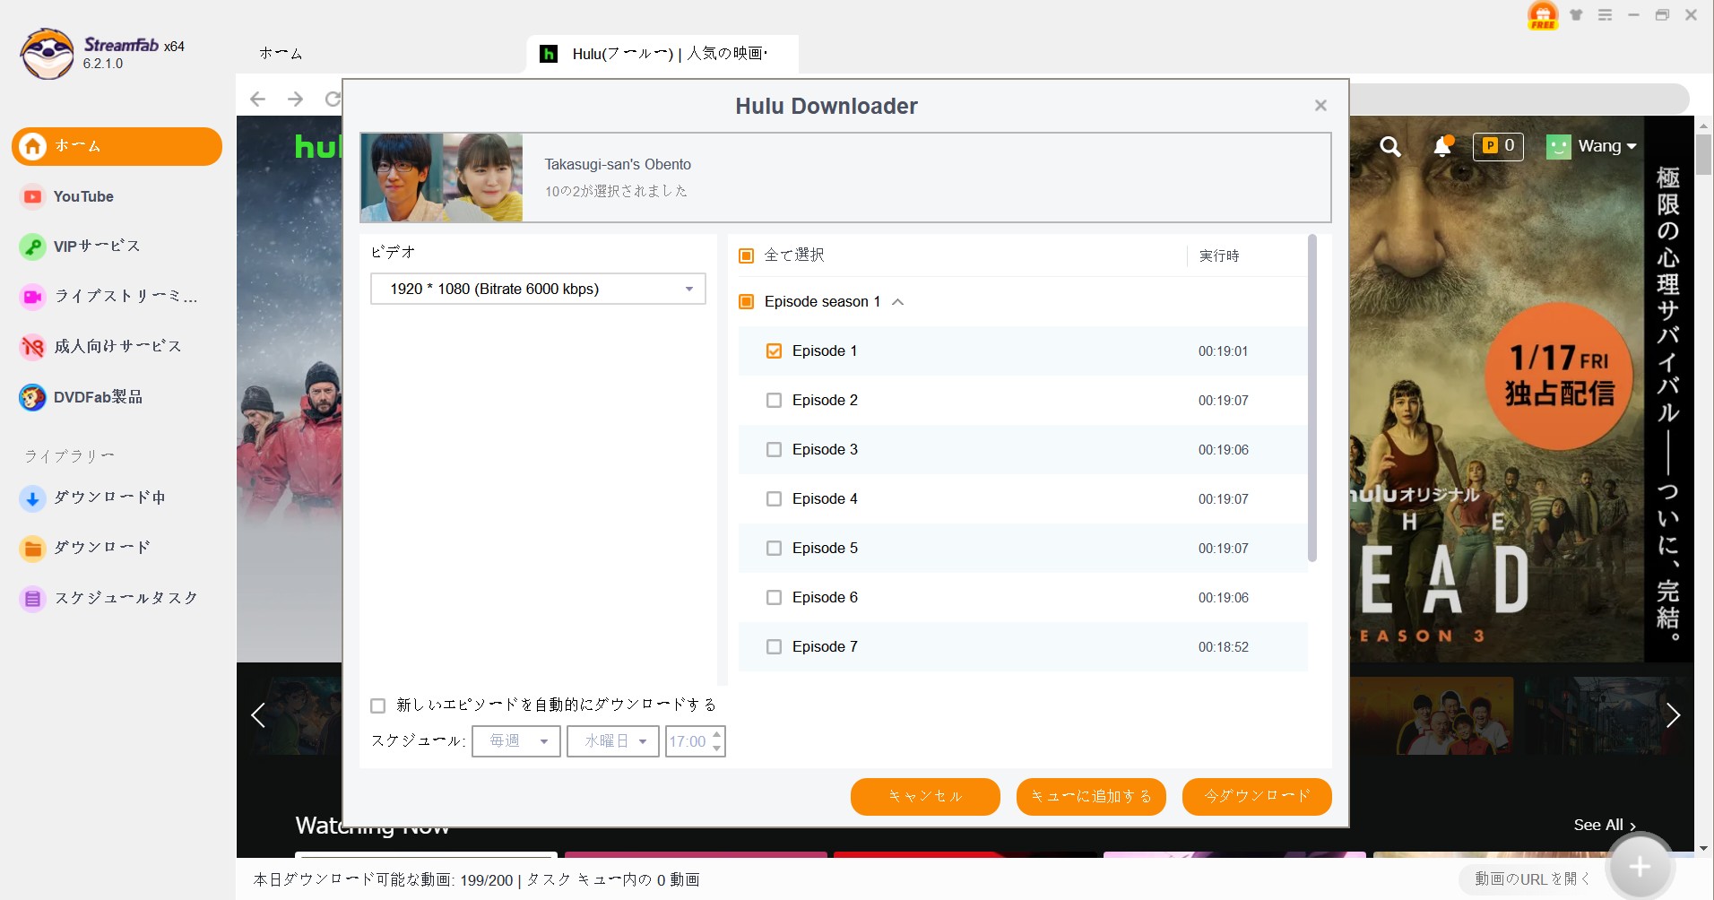Click the Takasugi-san's Obento title text
The height and width of the screenshot is (900, 1714).
[x=618, y=165]
